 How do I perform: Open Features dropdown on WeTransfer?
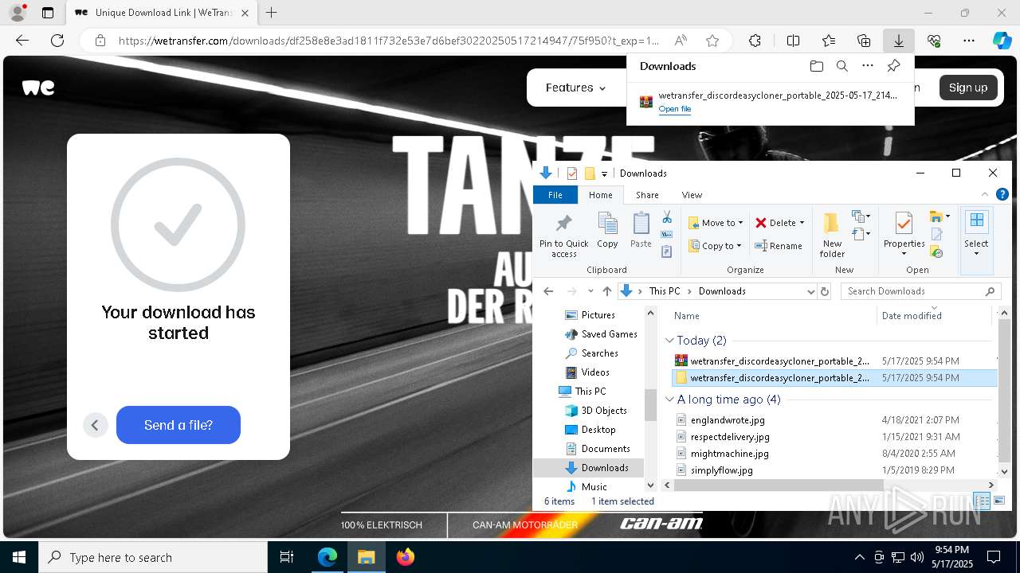click(x=575, y=88)
